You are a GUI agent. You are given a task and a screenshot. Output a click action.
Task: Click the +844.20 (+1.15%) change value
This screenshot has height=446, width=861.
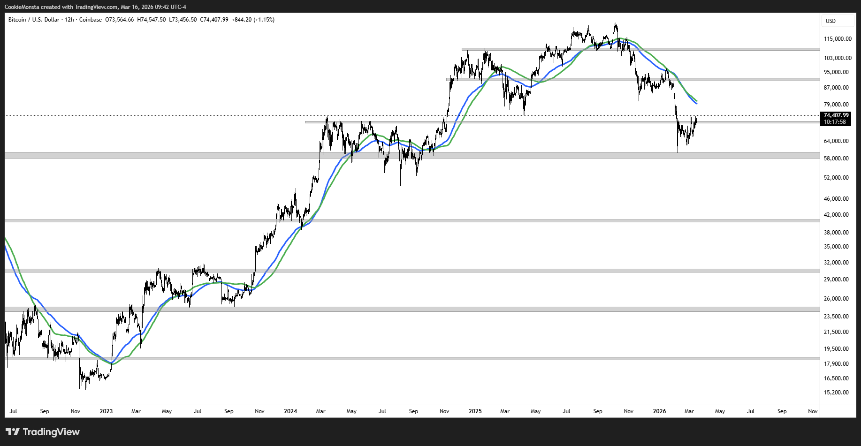click(253, 20)
